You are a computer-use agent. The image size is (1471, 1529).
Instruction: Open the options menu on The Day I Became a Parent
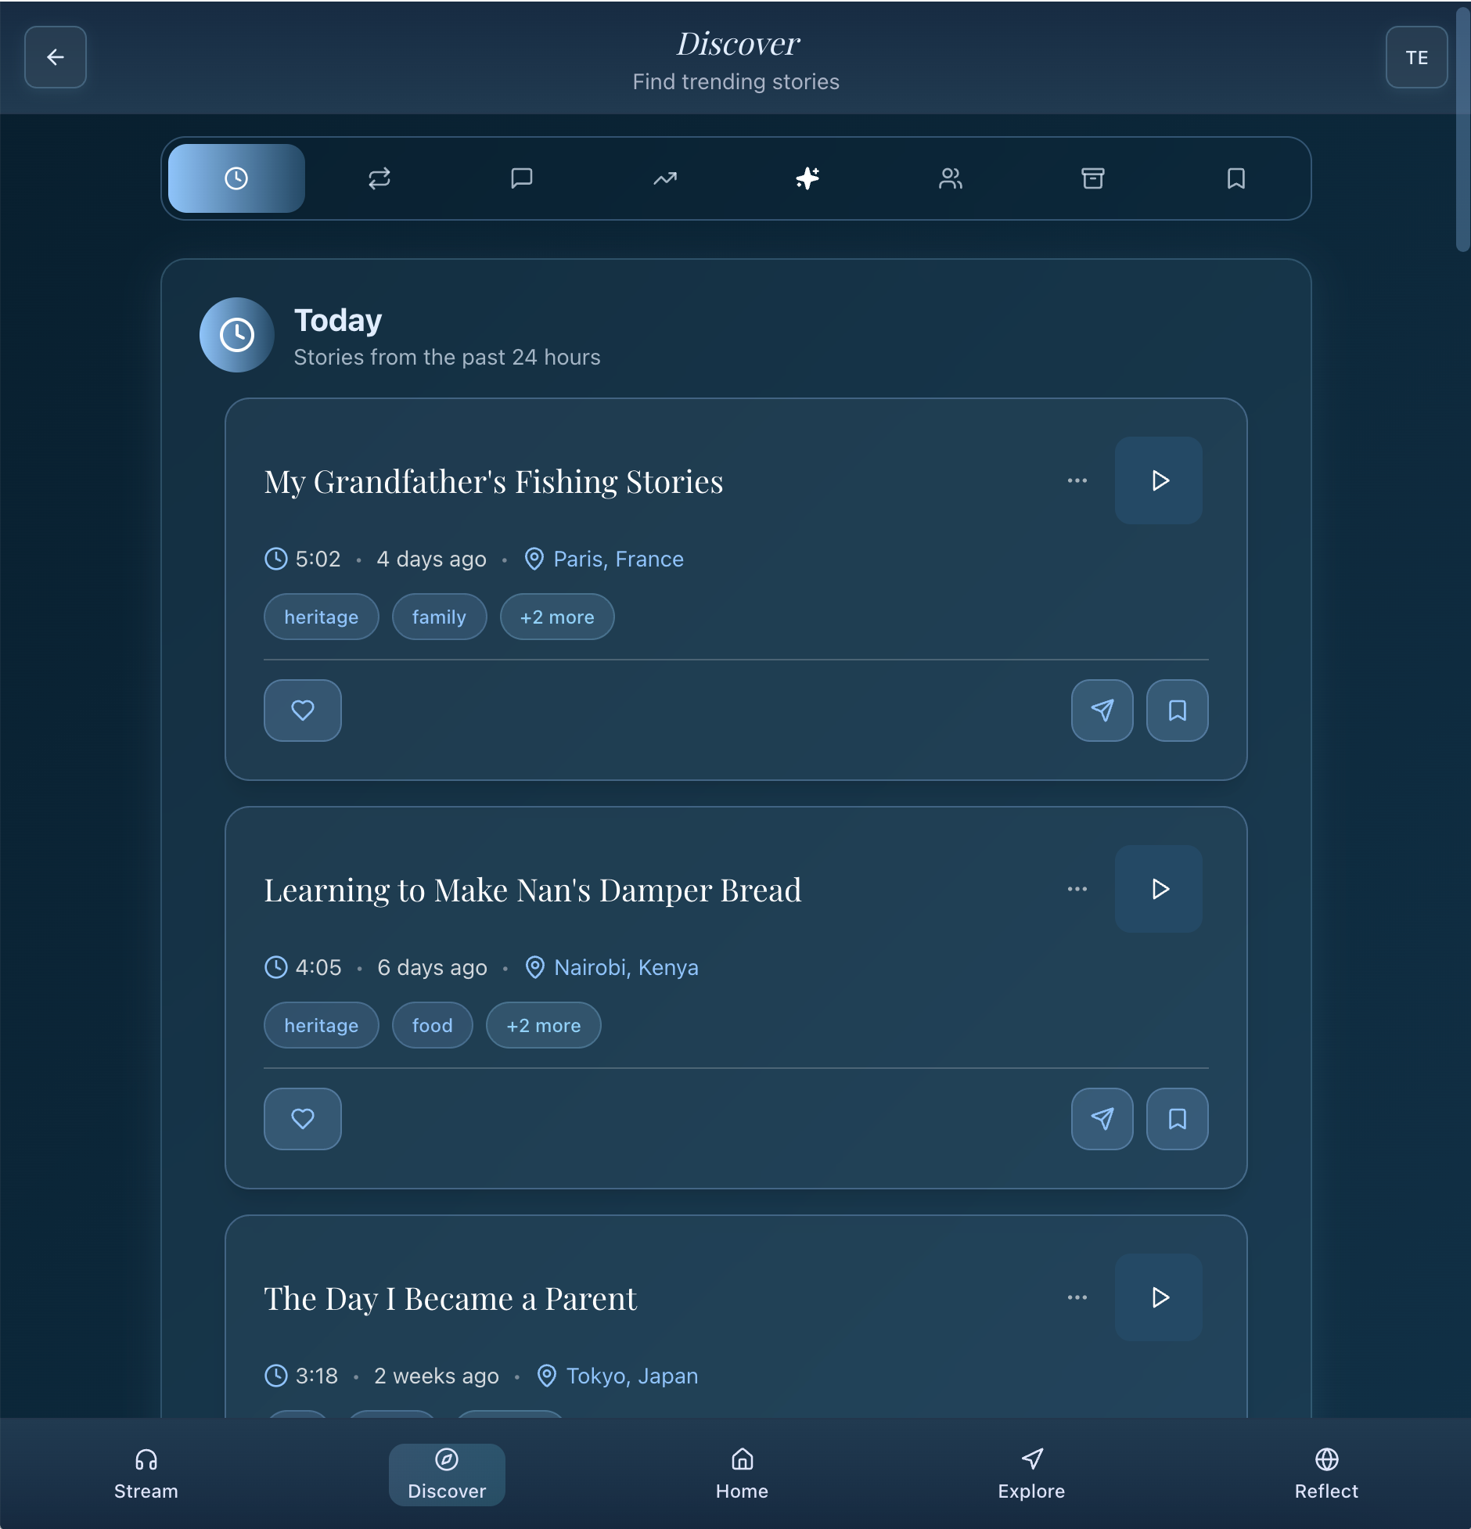(x=1077, y=1297)
